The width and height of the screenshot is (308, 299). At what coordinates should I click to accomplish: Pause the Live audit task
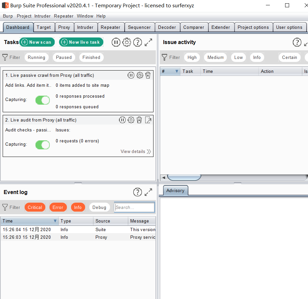pyautogui.click(x=122, y=120)
